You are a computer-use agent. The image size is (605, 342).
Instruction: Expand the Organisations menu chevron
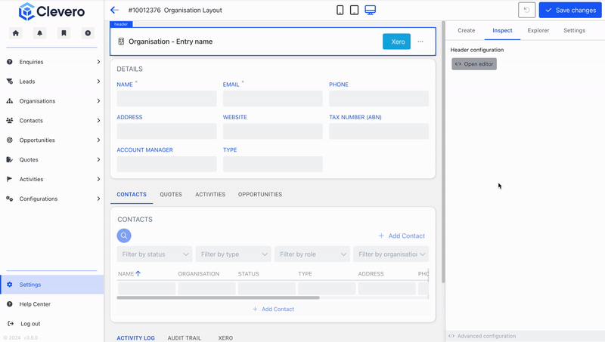pyautogui.click(x=98, y=101)
